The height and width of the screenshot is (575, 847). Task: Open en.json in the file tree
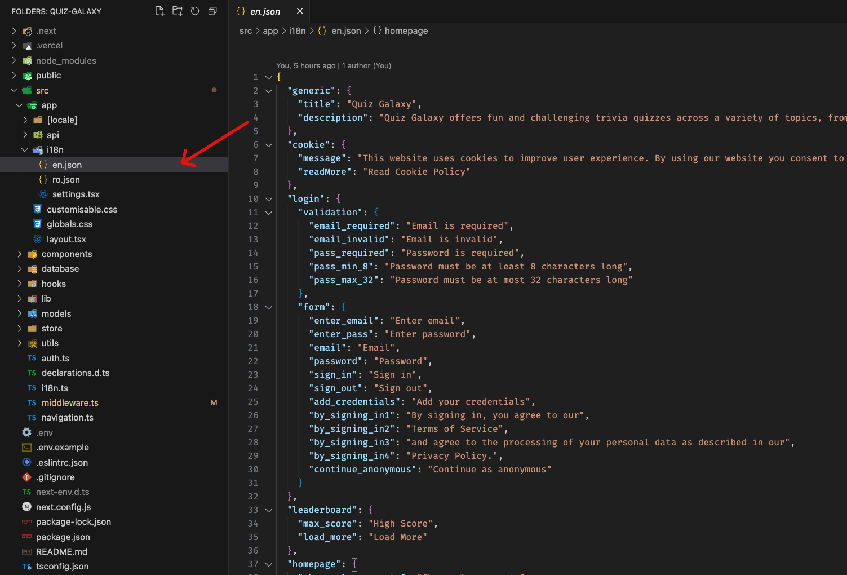(x=114, y=165)
